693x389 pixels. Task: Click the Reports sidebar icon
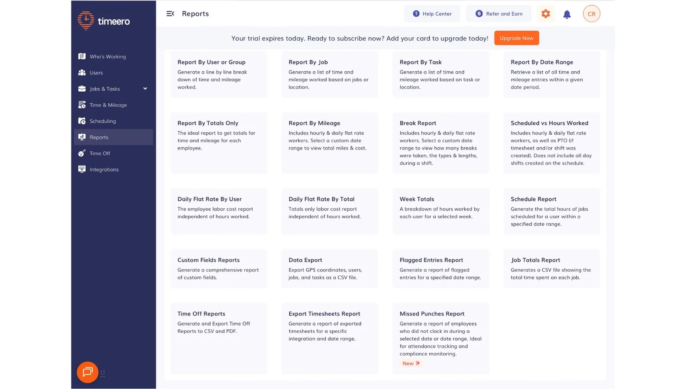pyautogui.click(x=82, y=137)
